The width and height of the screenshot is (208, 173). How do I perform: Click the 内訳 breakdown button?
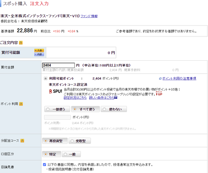39,54
